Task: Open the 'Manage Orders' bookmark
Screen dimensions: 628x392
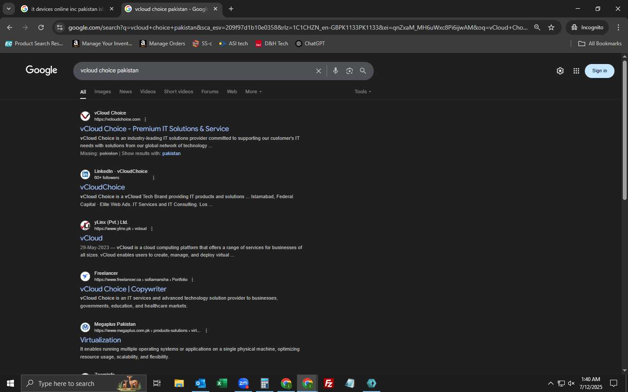Action: 162,44
